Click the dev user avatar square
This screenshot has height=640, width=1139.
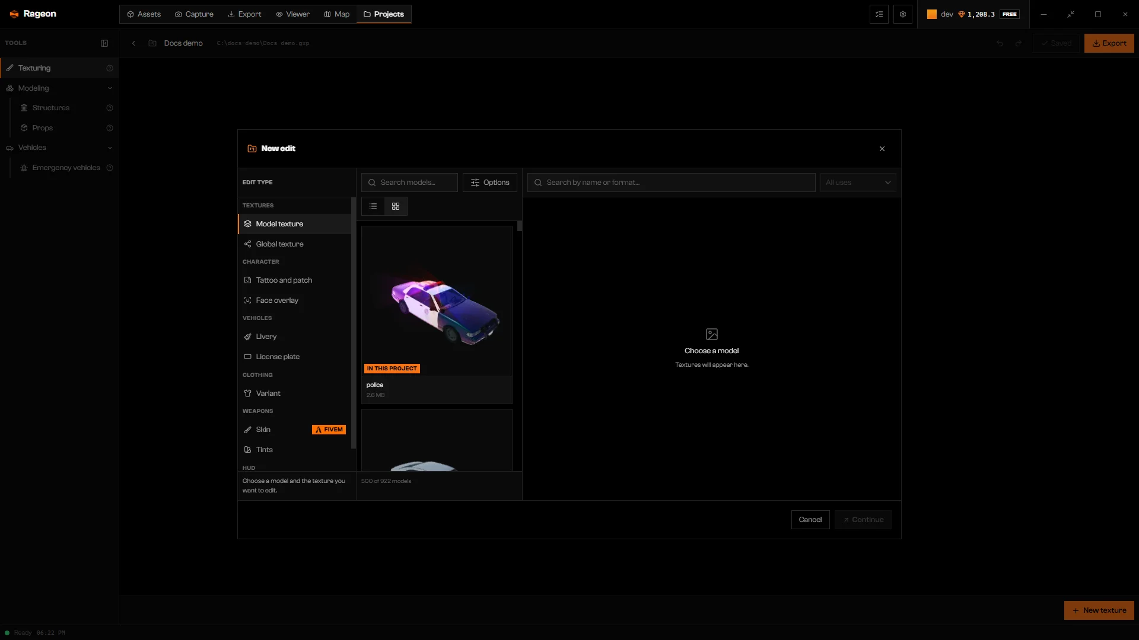[932, 14]
